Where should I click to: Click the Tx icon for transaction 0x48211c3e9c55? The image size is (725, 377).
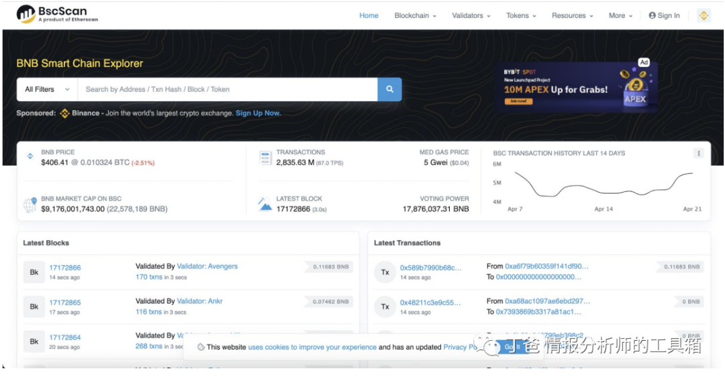pos(385,307)
